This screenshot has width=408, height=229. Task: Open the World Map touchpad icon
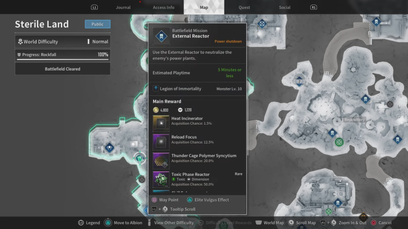258,223
